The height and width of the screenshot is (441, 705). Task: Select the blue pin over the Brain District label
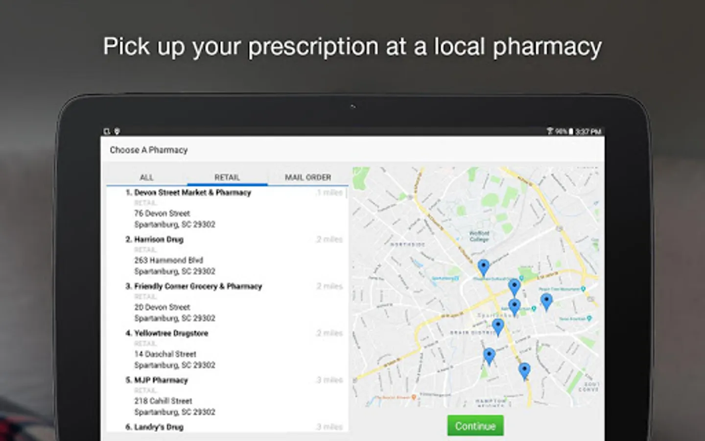[498, 327]
